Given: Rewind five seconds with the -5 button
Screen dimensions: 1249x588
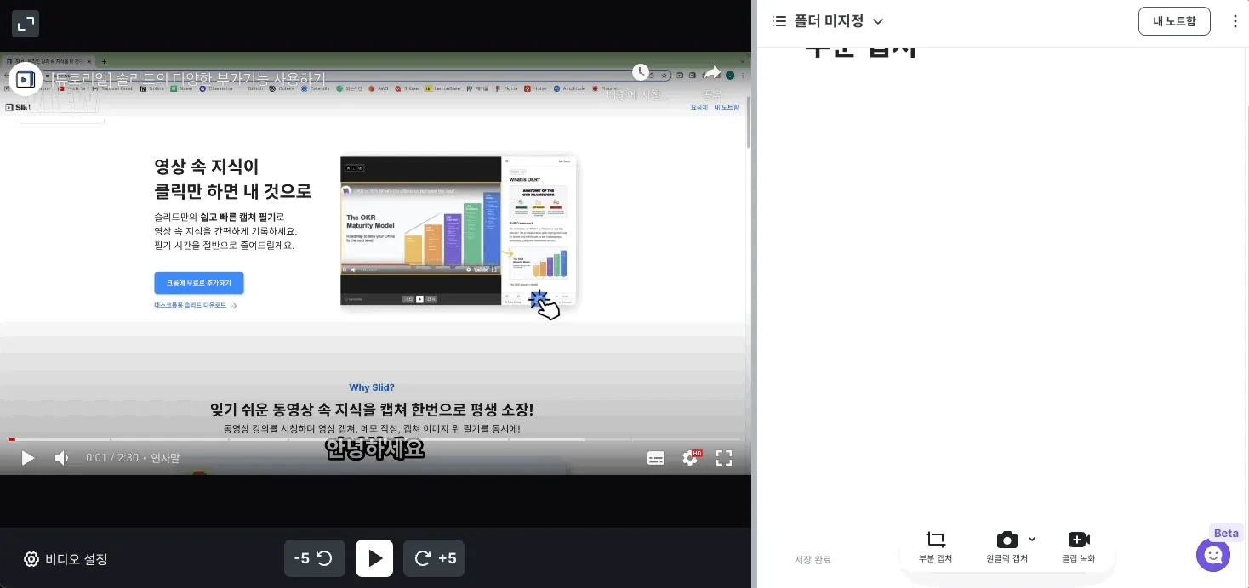Looking at the screenshot, I should 315,558.
